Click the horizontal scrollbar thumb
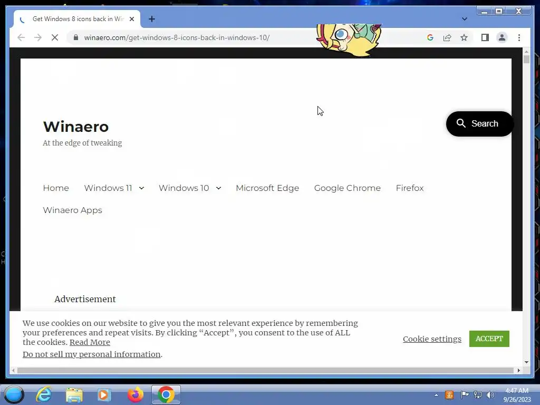This screenshot has width=540, height=405. (265, 371)
